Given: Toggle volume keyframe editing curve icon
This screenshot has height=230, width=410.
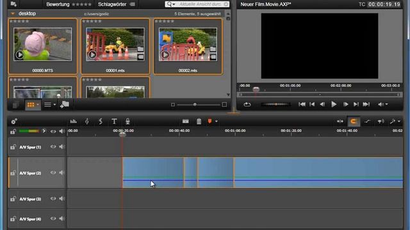Looking at the screenshot, I should point(367,121).
